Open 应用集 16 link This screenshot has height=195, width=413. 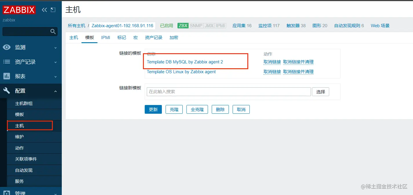(x=242, y=26)
